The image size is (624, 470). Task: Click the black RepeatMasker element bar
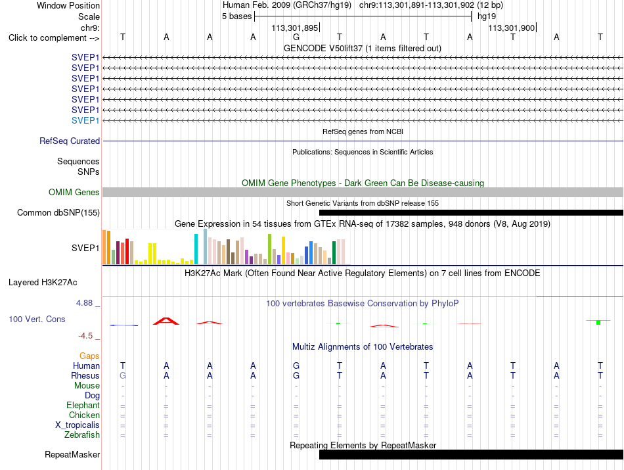point(471,454)
